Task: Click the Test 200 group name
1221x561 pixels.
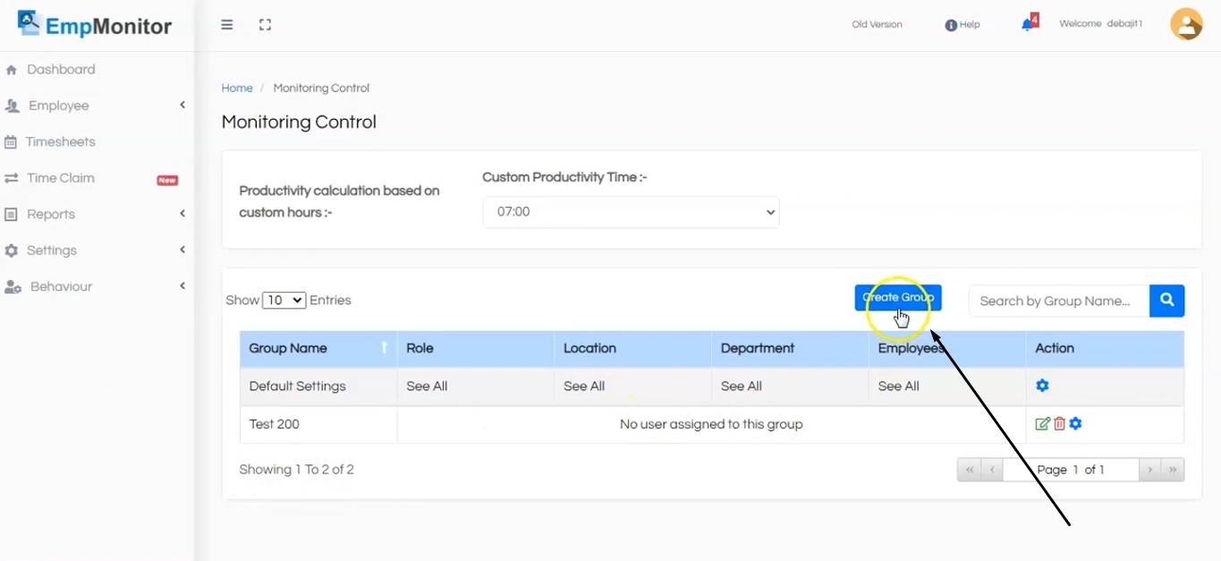Action: [274, 424]
